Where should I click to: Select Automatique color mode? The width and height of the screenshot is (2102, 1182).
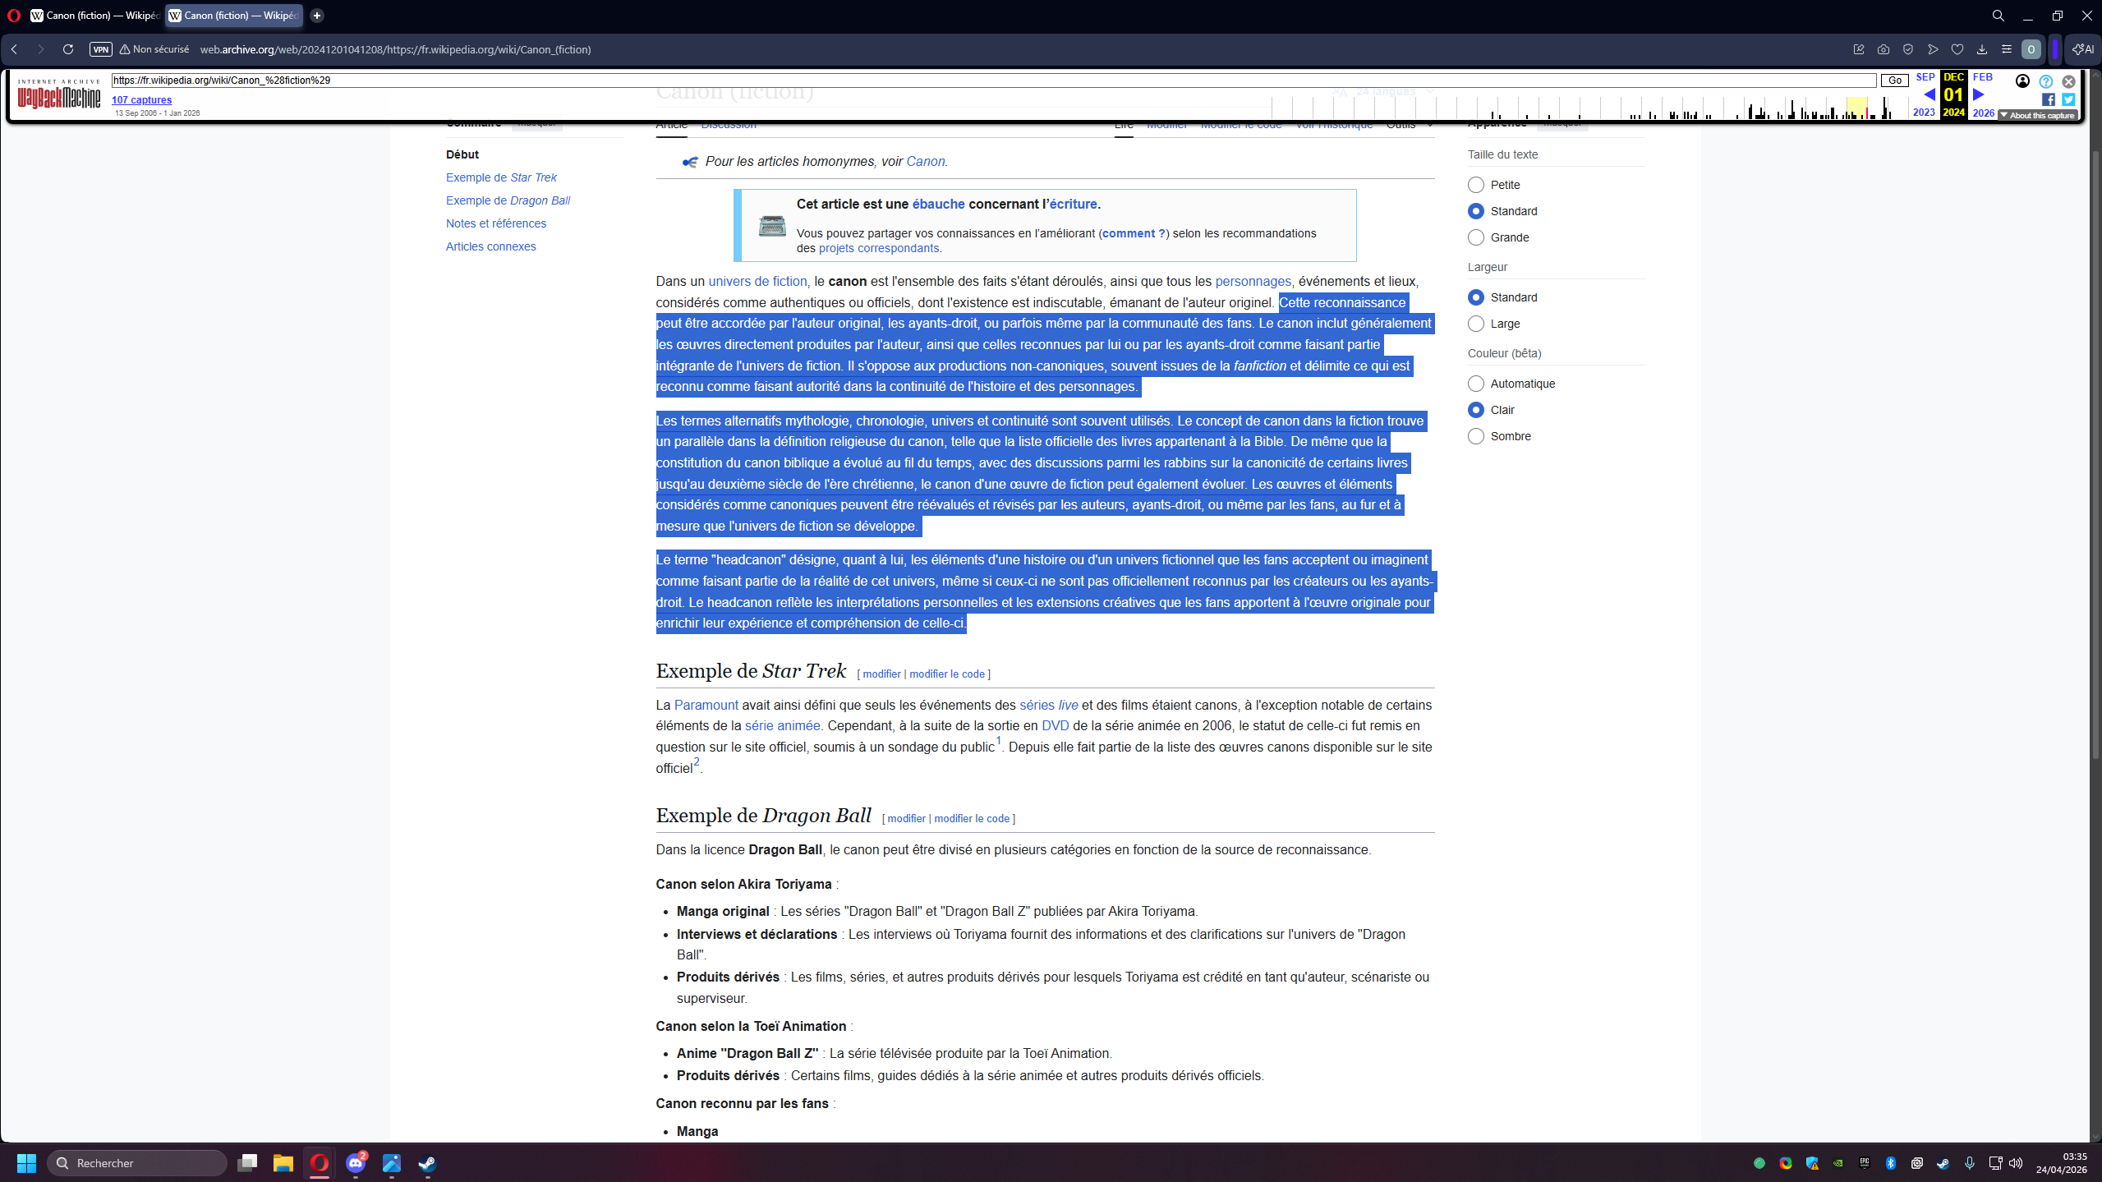[1476, 384]
